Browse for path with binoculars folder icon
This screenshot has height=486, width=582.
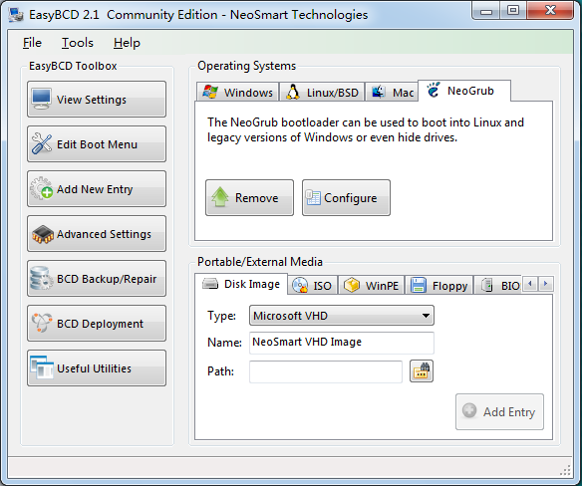click(422, 371)
